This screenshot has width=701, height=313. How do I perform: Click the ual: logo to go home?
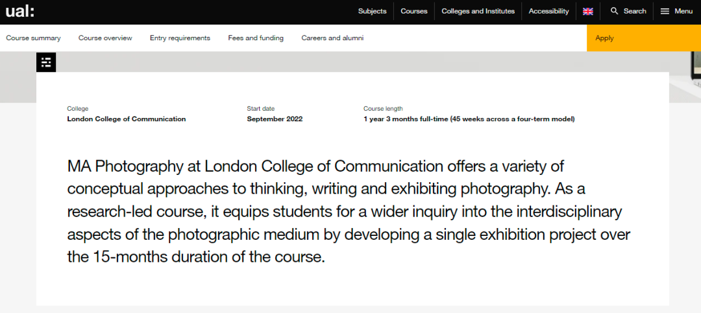tap(19, 12)
